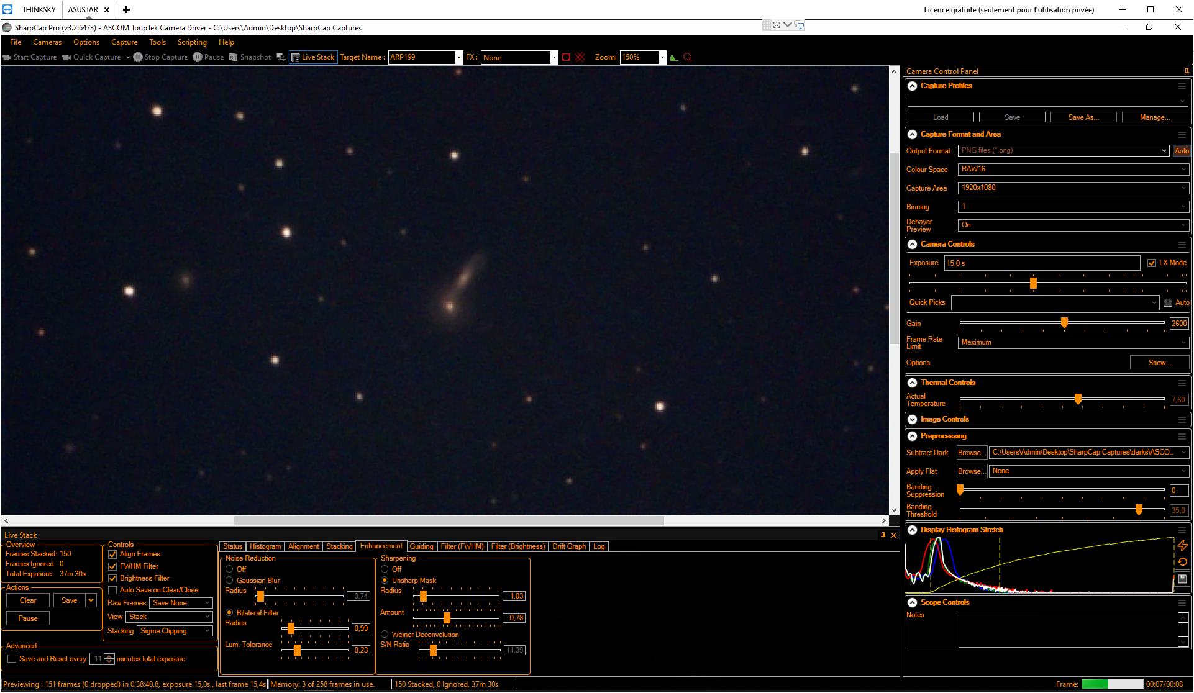This screenshot has height=693, width=1194.
Task: Adjust the Exposure slider handle
Action: tap(1033, 283)
